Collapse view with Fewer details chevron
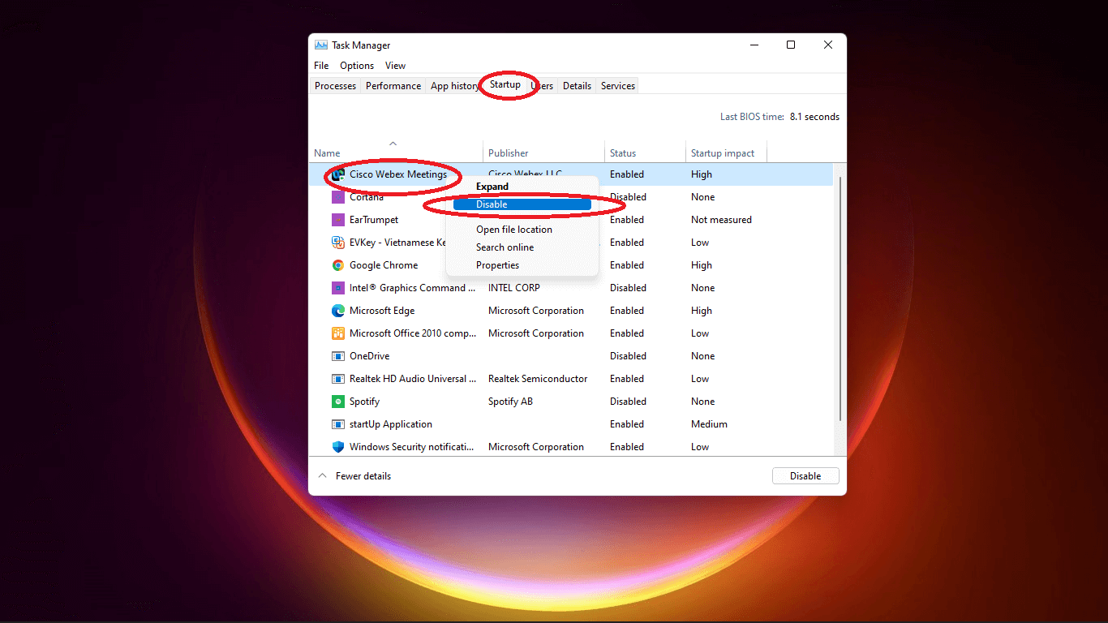This screenshot has width=1108, height=623. point(322,476)
